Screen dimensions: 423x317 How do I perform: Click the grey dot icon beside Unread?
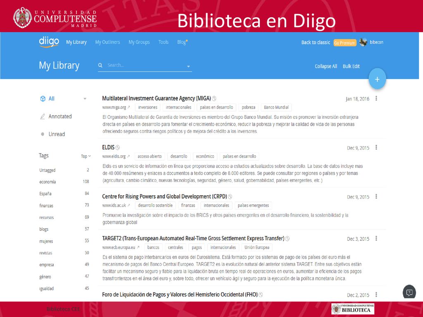point(43,134)
